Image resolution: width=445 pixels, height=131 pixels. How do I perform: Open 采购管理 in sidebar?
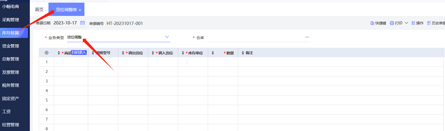click(11, 20)
